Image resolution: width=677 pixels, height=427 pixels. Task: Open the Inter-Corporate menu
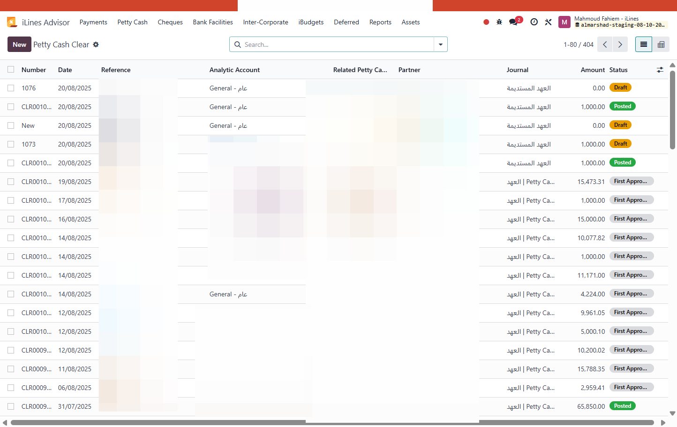pyautogui.click(x=266, y=22)
